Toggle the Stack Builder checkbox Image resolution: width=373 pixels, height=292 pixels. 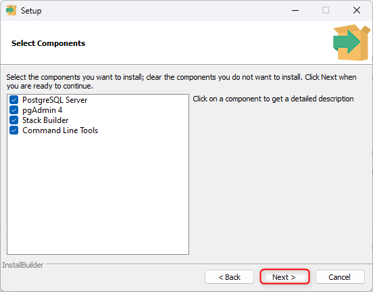[14, 120]
